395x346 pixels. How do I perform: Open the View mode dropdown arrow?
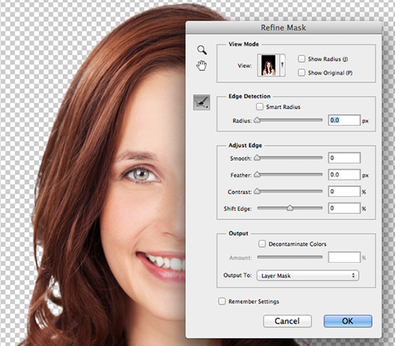click(x=281, y=65)
